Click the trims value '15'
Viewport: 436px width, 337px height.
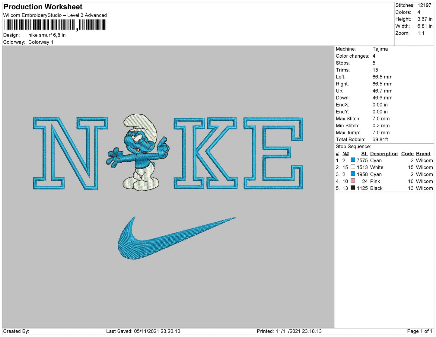click(x=375, y=70)
